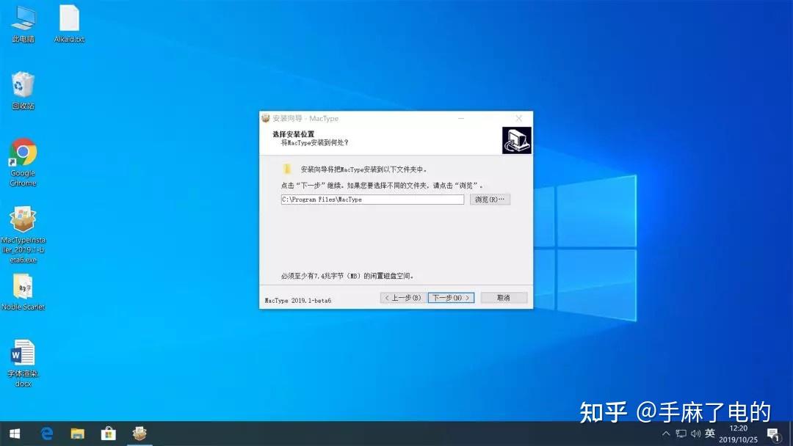The width and height of the screenshot is (793, 446).
Task: Open the AiKaid.txt text file
Action: 69,18
